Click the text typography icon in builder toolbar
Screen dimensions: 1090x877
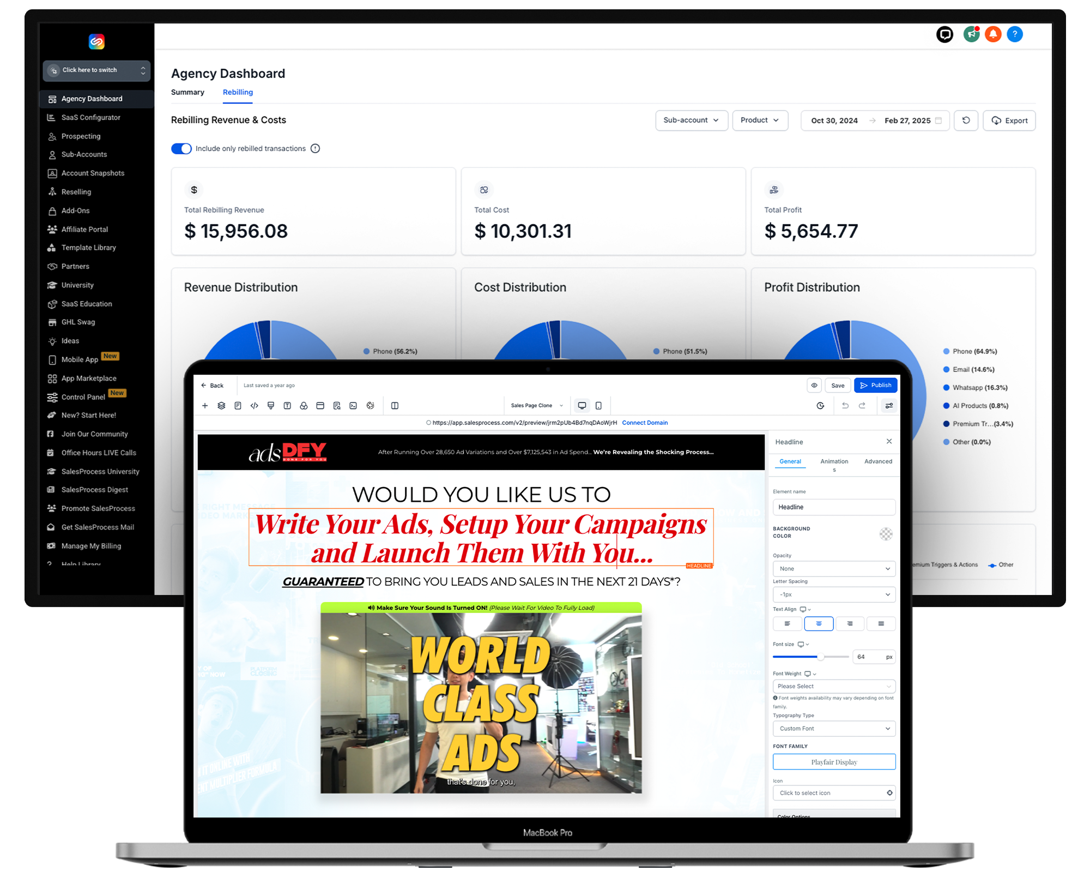pyautogui.click(x=287, y=406)
